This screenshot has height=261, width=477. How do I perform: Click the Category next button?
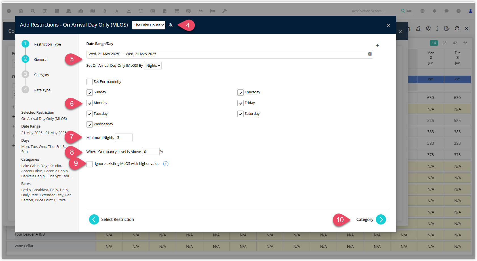click(x=371, y=219)
